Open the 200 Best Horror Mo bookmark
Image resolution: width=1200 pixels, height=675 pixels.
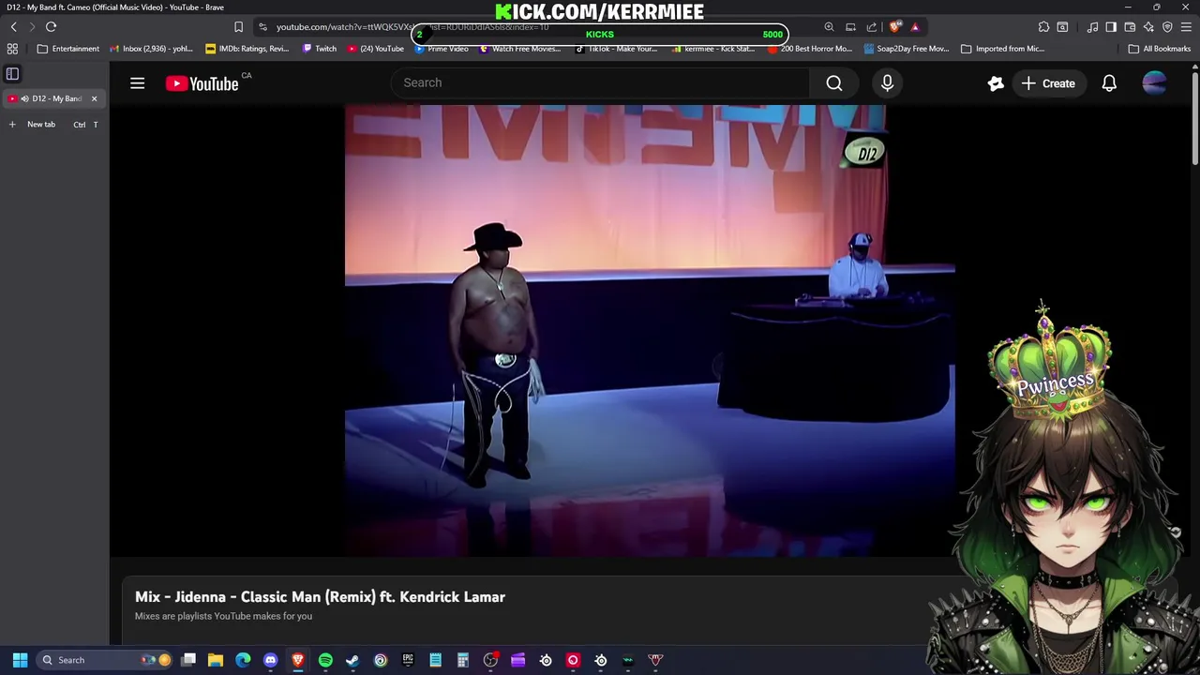[x=810, y=49]
